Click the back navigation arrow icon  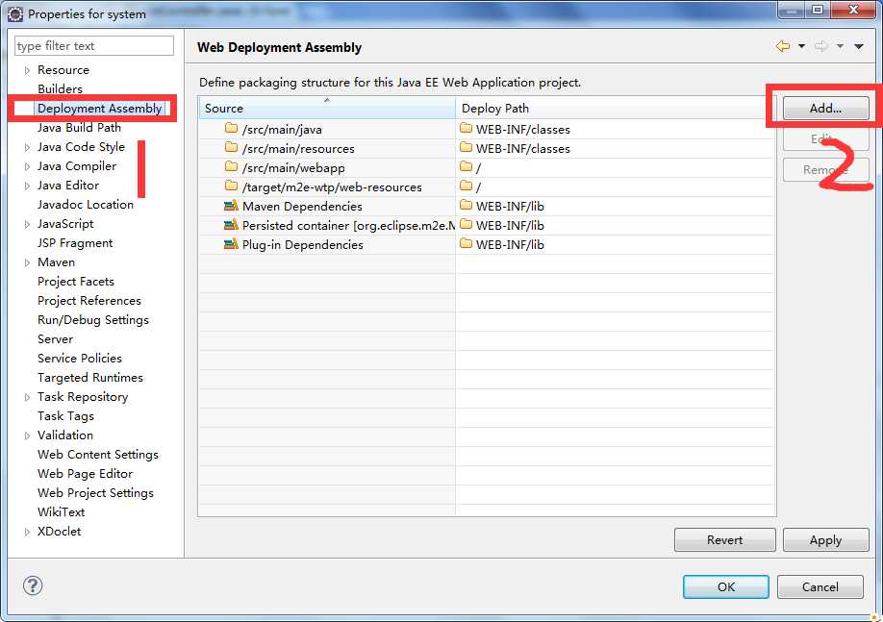coord(783,46)
